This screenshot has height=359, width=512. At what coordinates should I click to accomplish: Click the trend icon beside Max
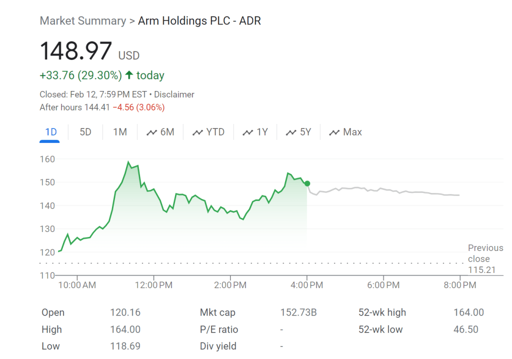pyautogui.click(x=334, y=132)
